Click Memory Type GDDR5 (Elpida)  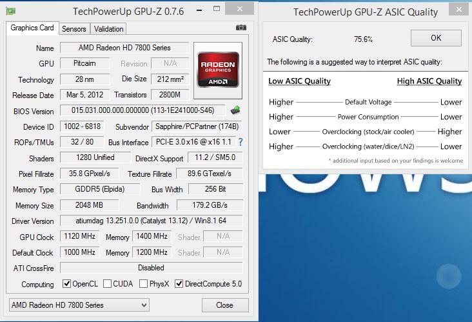(100, 189)
